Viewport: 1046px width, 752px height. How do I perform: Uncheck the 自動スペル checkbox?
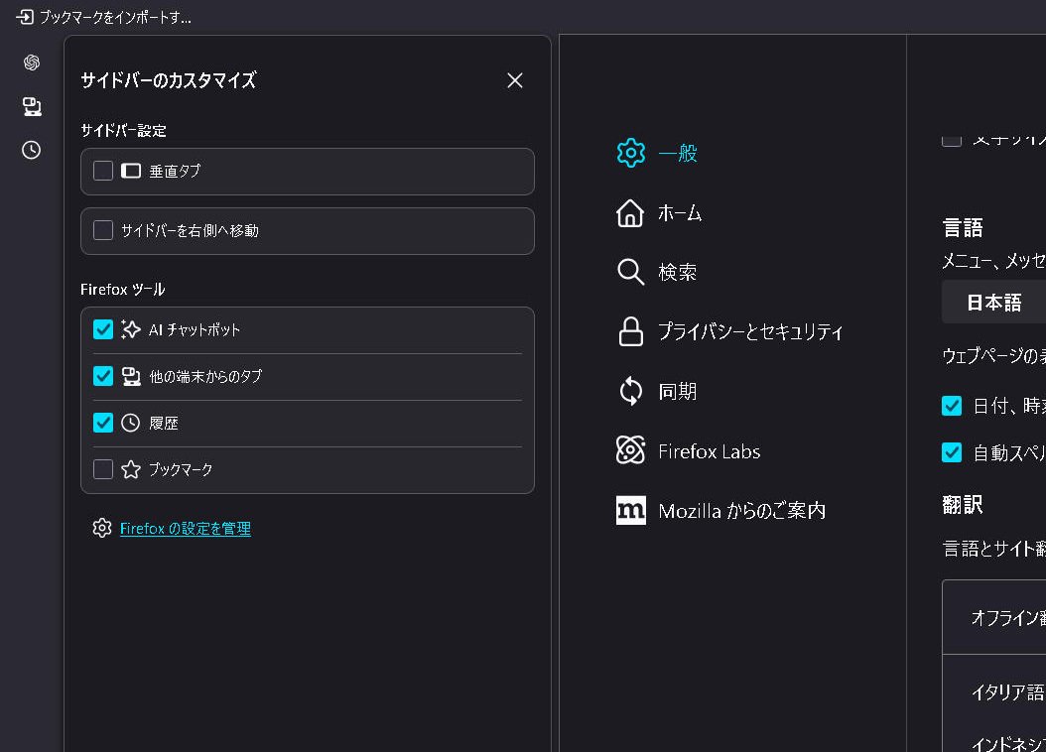[x=952, y=452]
